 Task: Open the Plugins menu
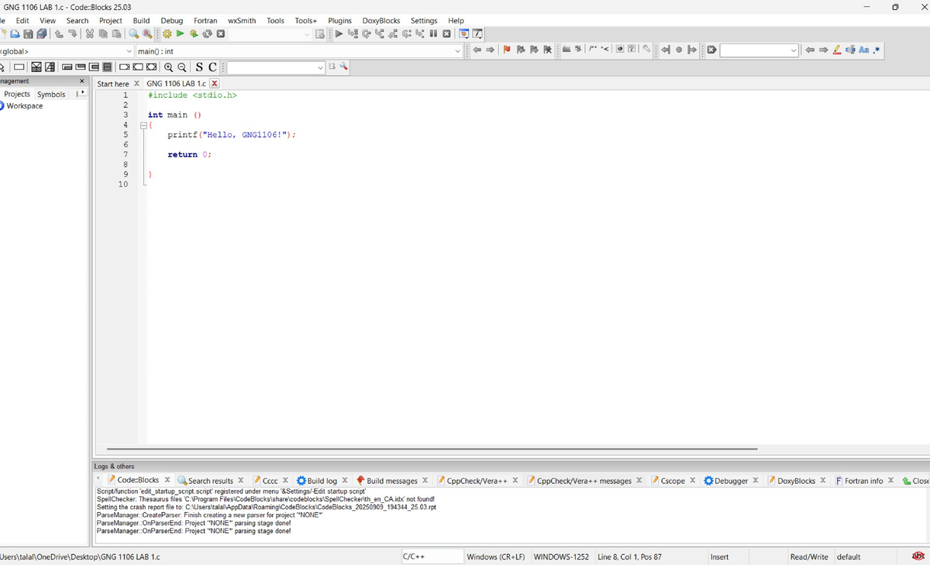coord(339,20)
